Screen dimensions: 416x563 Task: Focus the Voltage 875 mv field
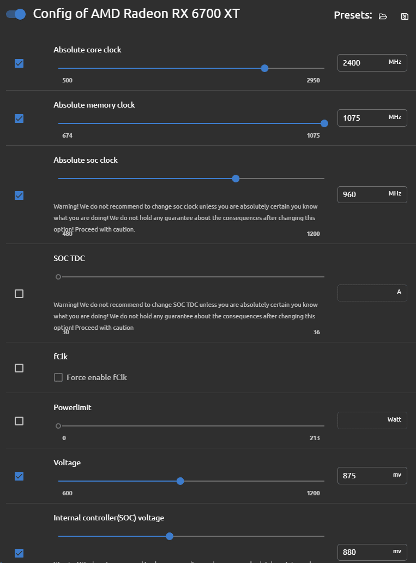click(x=372, y=476)
